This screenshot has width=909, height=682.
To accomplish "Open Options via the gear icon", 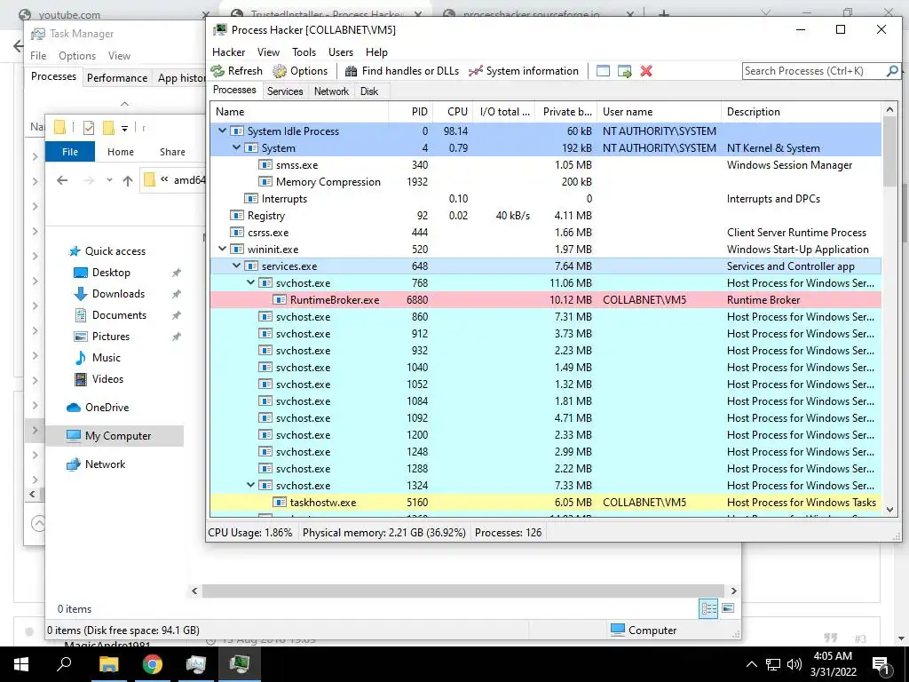I will (x=280, y=71).
